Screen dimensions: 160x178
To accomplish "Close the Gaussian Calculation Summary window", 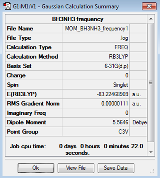I will [x=149, y=6].
